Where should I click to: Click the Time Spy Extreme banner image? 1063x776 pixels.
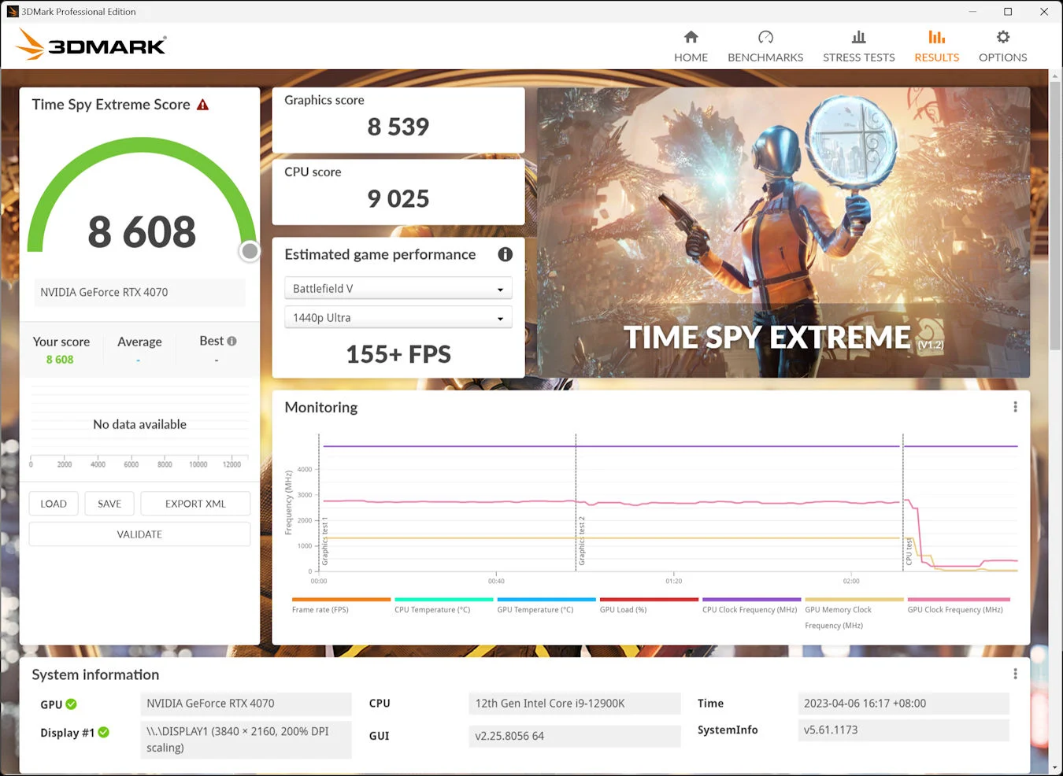tap(783, 232)
